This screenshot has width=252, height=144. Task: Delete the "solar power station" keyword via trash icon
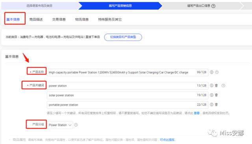coord(216,95)
